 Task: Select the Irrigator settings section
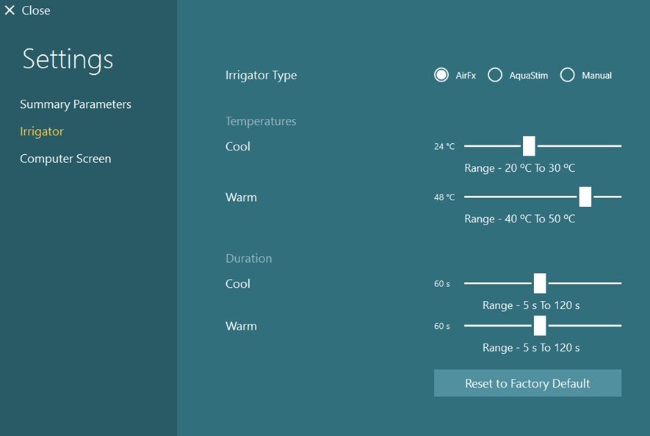42,131
